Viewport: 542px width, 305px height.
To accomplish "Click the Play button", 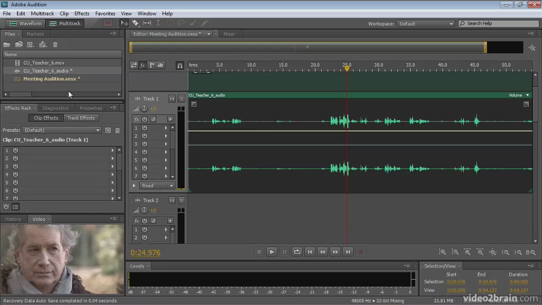I will pyautogui.click(x=272, y=252).
